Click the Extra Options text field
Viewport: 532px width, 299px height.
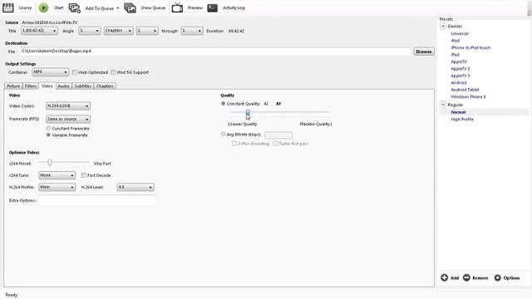(97, 200)
